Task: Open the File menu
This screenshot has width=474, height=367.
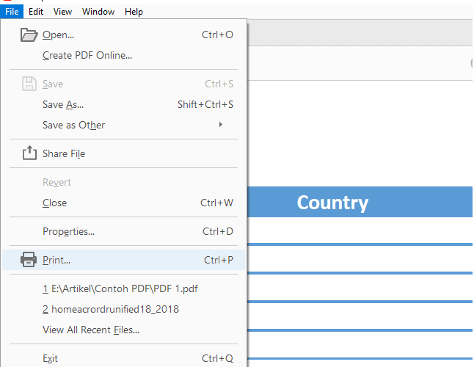Action: (x=12, y=12)
